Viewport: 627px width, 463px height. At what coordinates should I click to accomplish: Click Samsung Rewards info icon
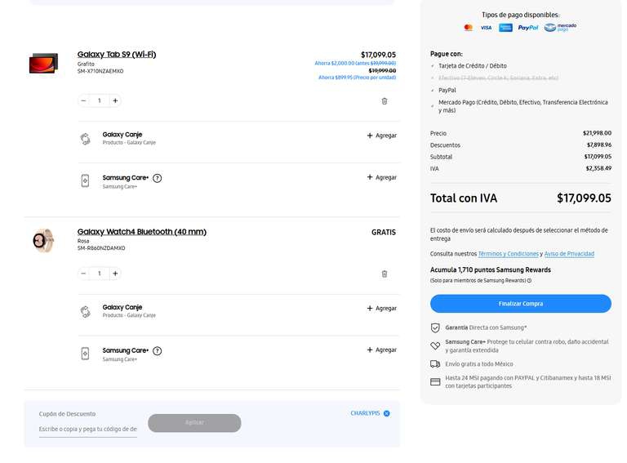coord(529,281)
